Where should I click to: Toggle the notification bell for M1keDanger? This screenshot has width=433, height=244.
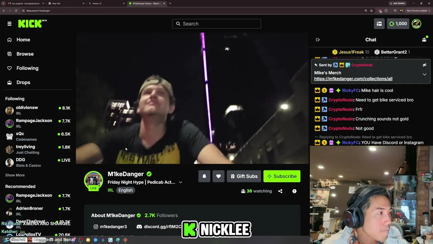coord(204,176)
